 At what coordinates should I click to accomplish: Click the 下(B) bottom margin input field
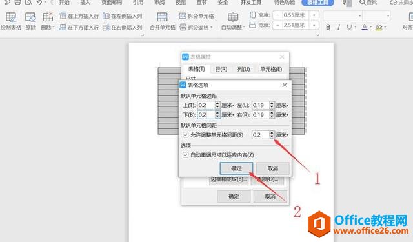coord(206,115)
